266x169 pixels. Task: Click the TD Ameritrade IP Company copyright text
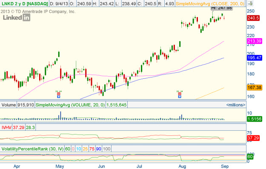pyautogui.click(x=38, y=11)
